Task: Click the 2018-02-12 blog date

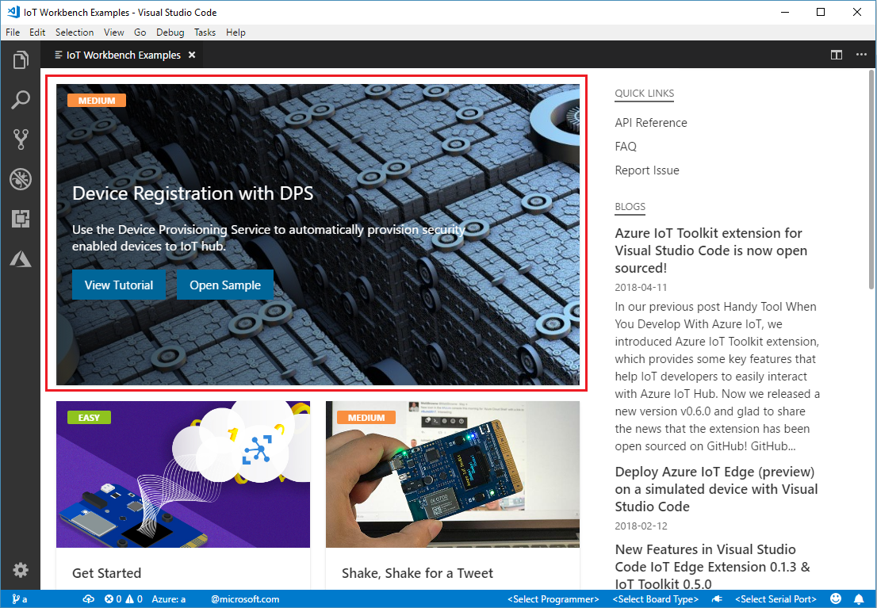Action: (641, 526)
